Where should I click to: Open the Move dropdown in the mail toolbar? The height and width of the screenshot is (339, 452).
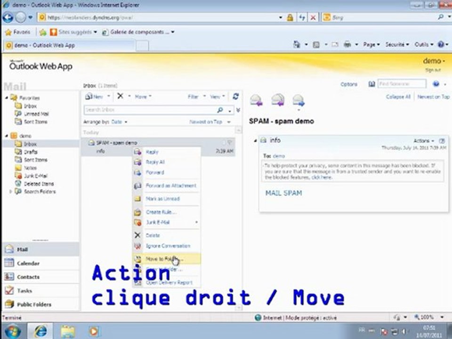[143, 97]
